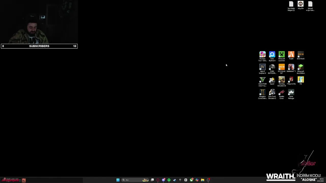Open CapCut from the taskbar

(x=186, y=180)
